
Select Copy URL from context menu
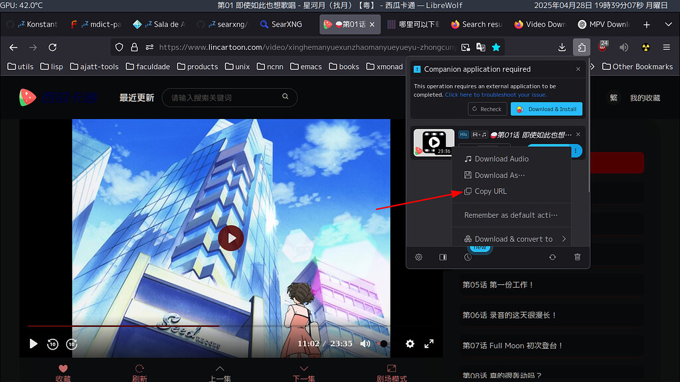490,191
